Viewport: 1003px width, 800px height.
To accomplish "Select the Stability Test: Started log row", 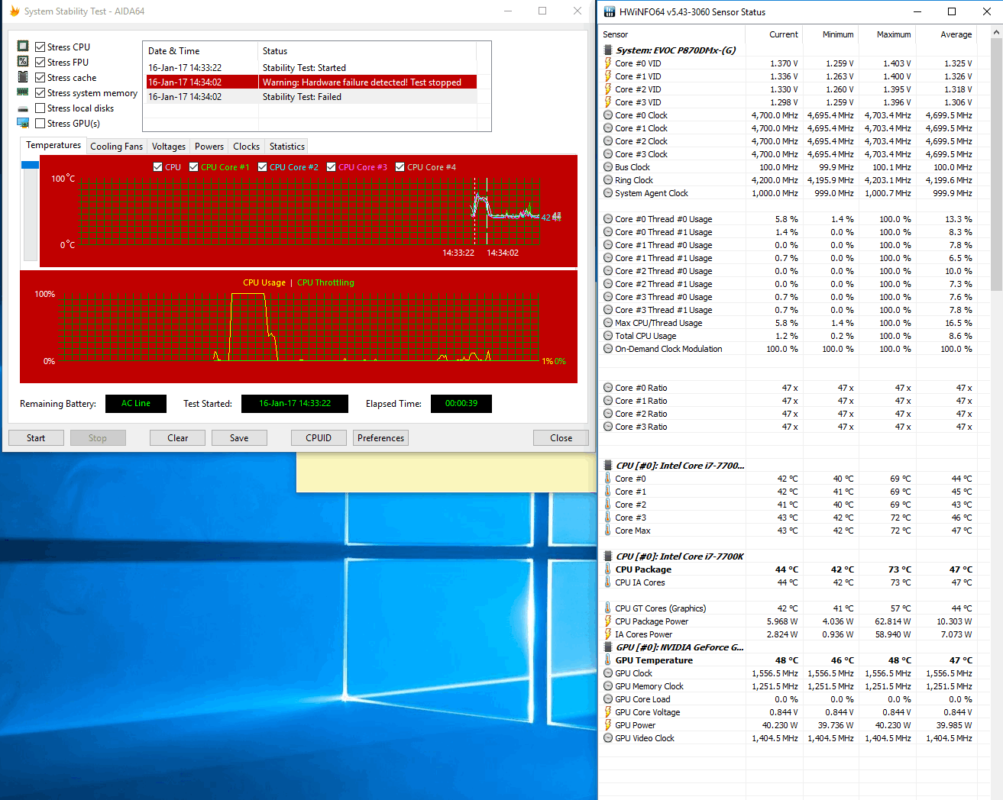I will pos(312,68).
